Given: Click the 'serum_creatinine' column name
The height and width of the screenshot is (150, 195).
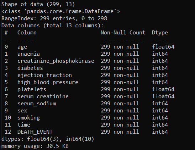Looking at the screenshot, I should [x=43, y=96].
